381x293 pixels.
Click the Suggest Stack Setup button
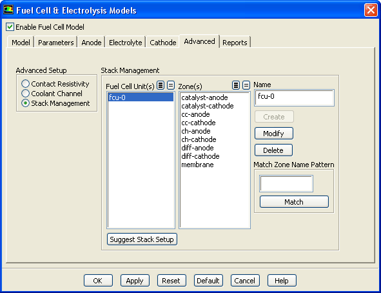(x=142, y=239)
